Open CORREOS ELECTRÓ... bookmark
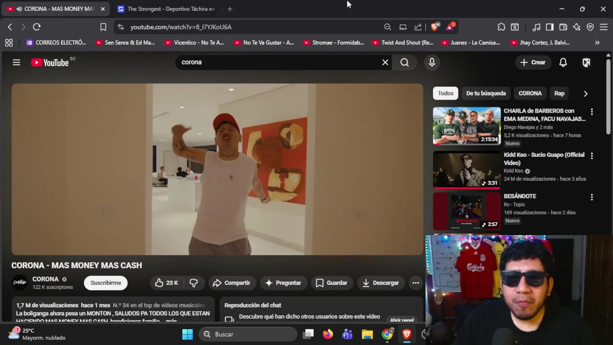 point(57,43)
